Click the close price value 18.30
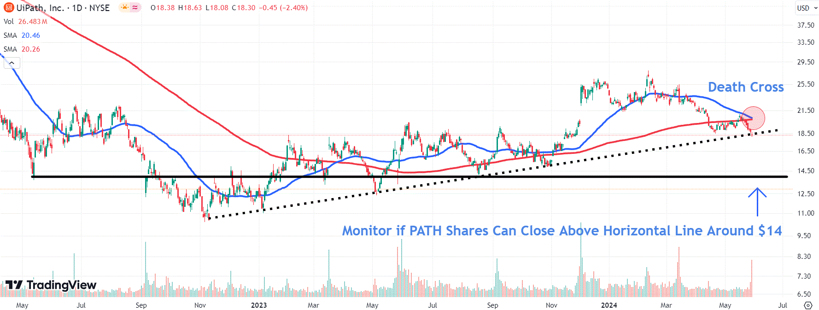Image resolution: width=819 pixels, height=310 pixels. point(246,8)
